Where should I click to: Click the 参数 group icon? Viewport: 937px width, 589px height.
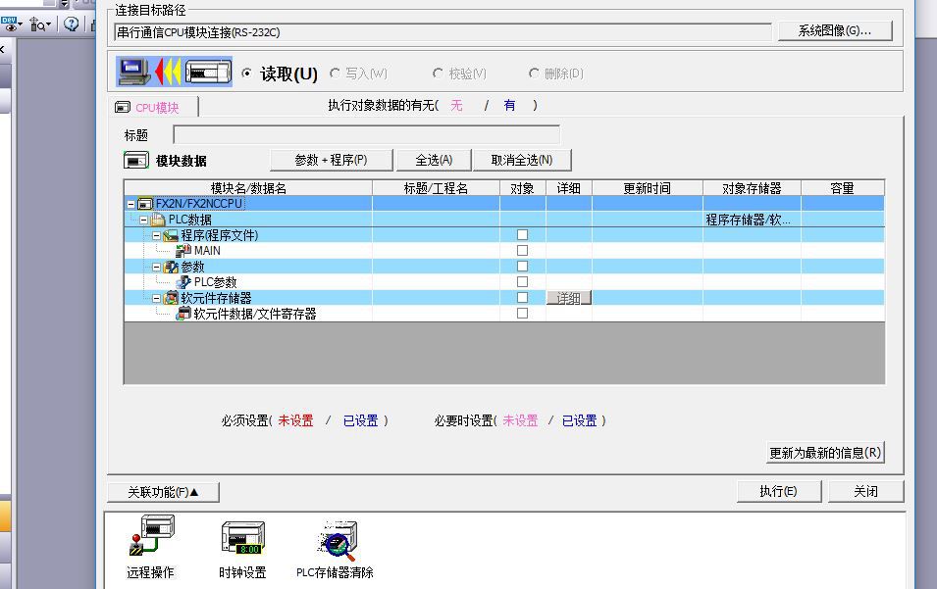coord(171,267)
